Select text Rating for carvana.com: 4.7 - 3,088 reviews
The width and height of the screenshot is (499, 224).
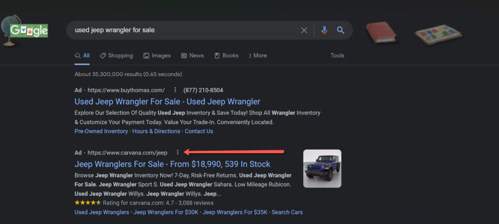(158, 203)
